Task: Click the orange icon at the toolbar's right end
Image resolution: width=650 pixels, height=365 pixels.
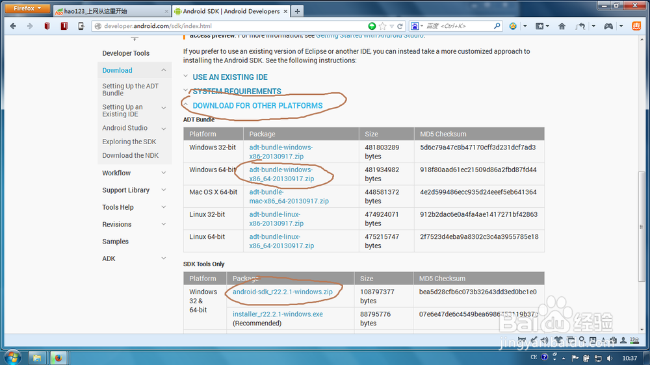Action: pyautogui.click(x=636, y=26)
